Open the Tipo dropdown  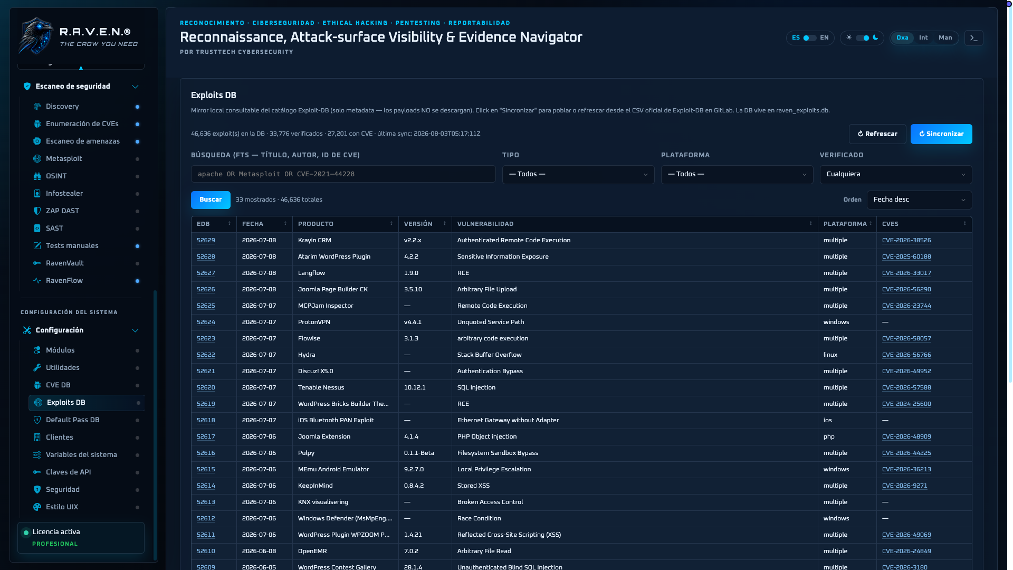pyautogui.click(x=578, y=175)
